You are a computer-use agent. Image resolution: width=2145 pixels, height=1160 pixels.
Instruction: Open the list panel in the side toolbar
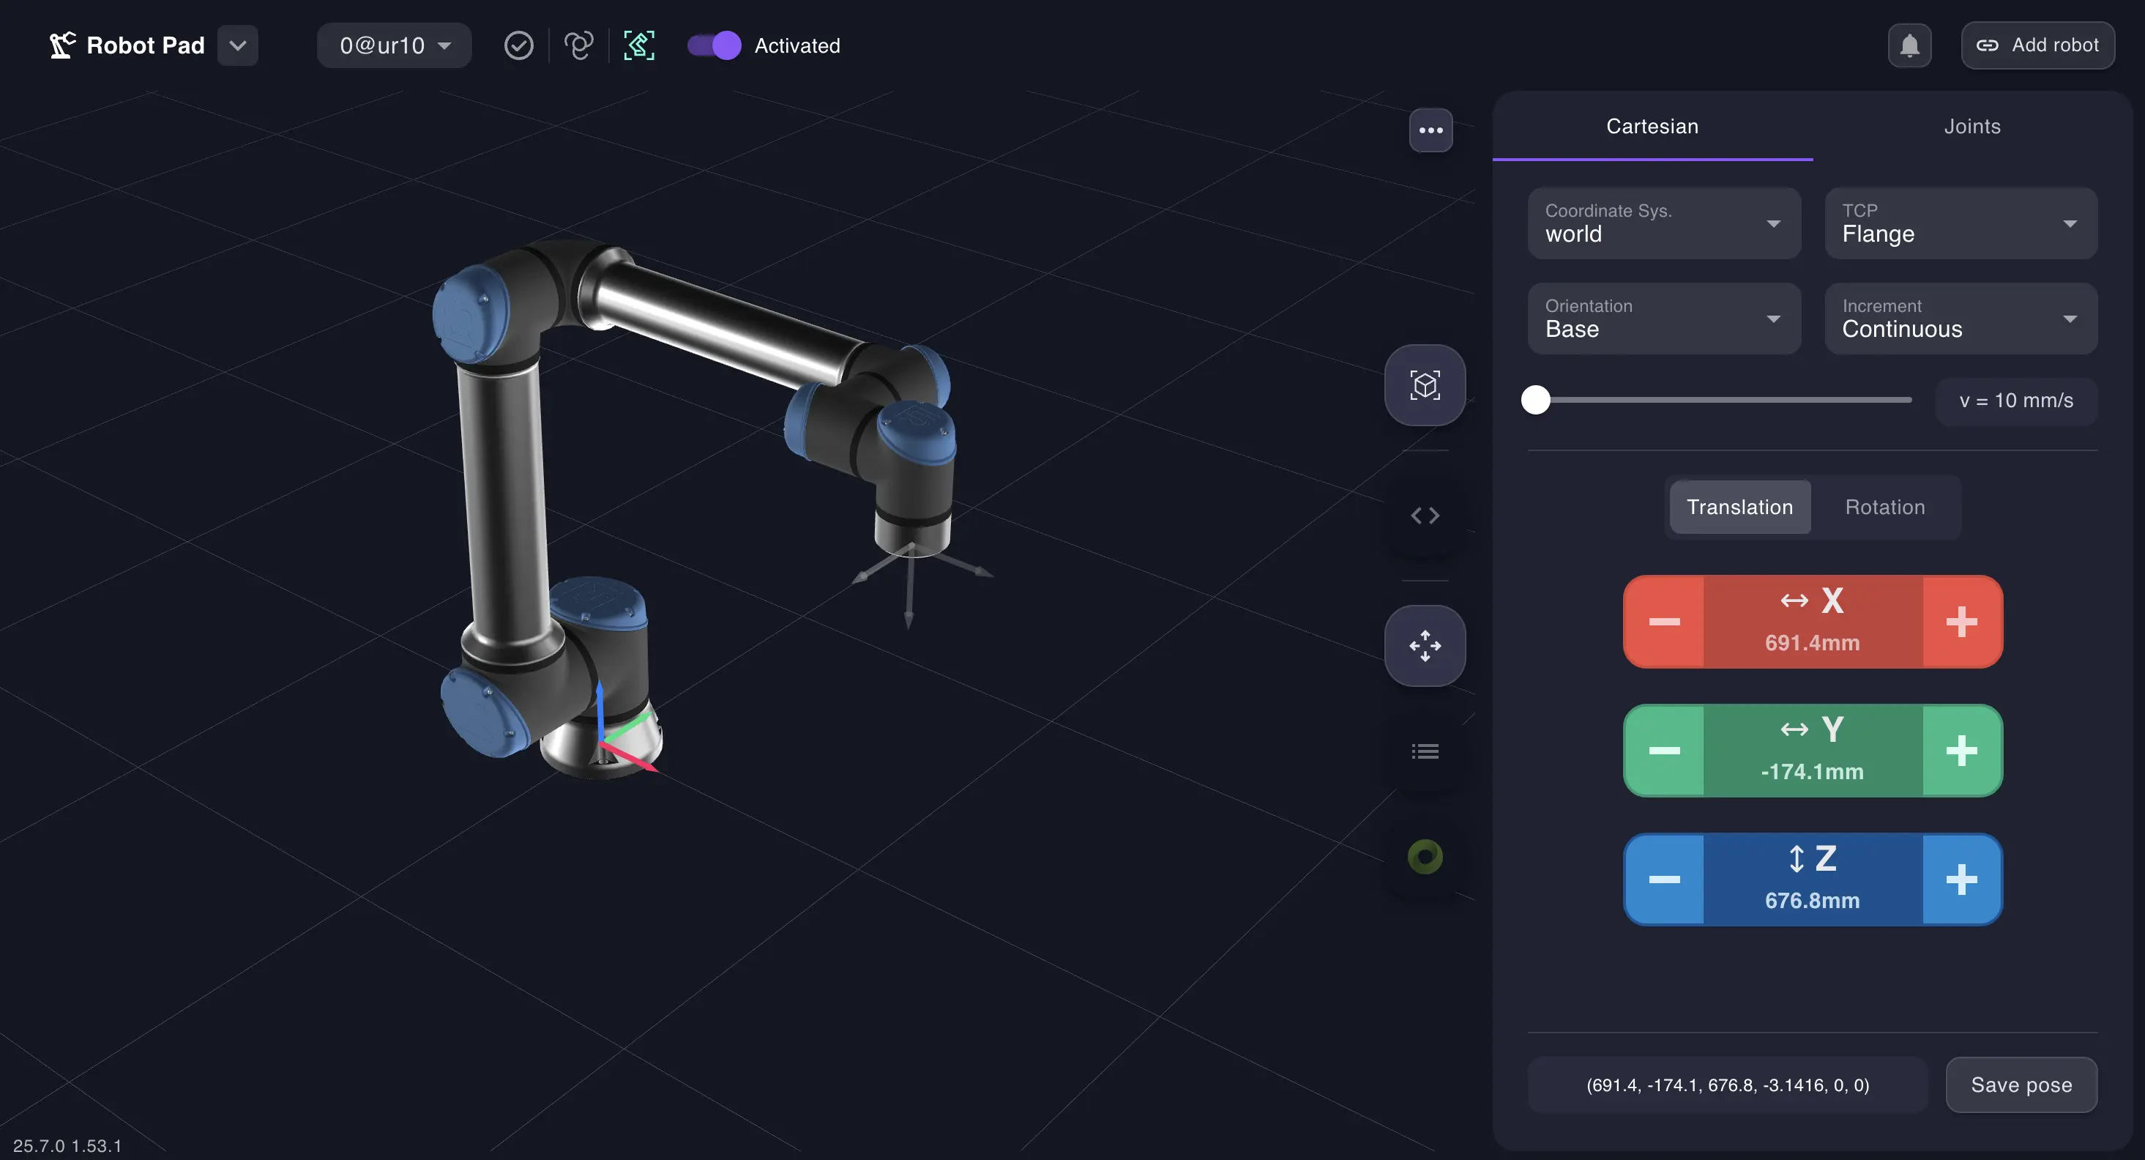(1425, 751)
